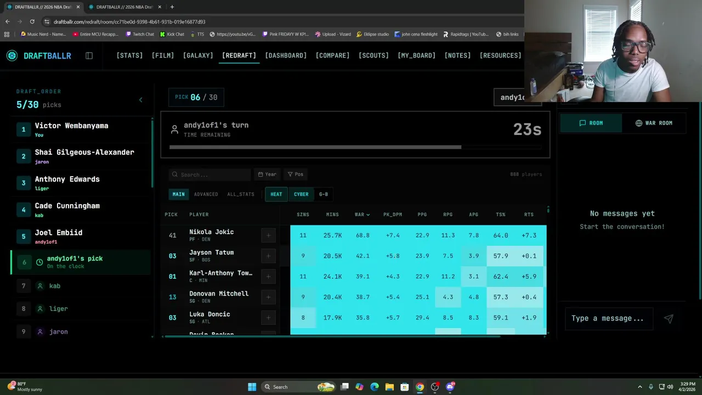Select the ADVANCED stats tab
This screenshot has height=395, width=702.
pos(206,194)
